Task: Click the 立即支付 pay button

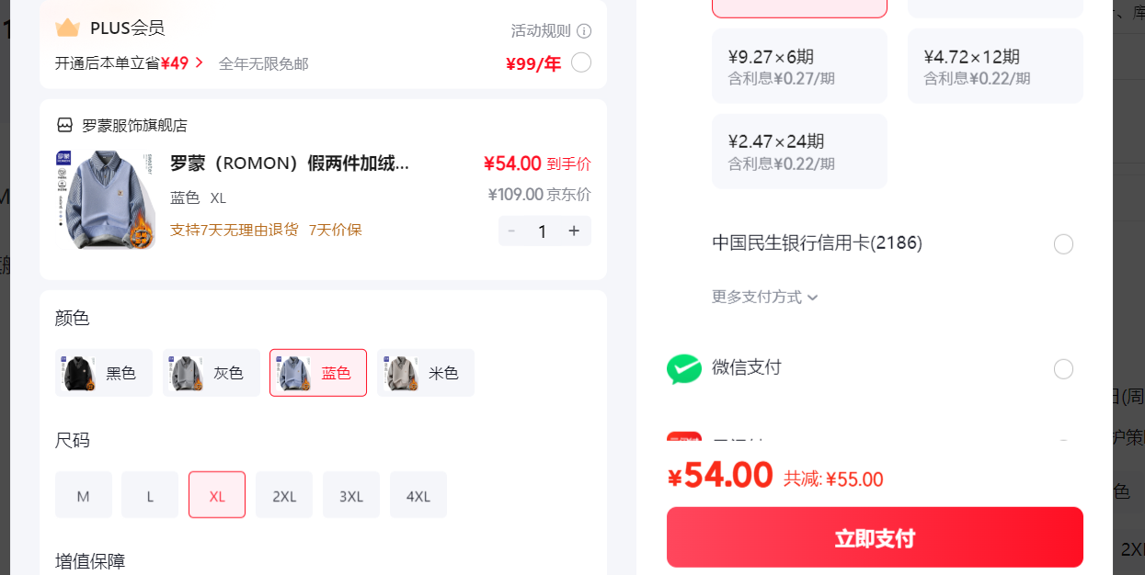Action: 875,537
